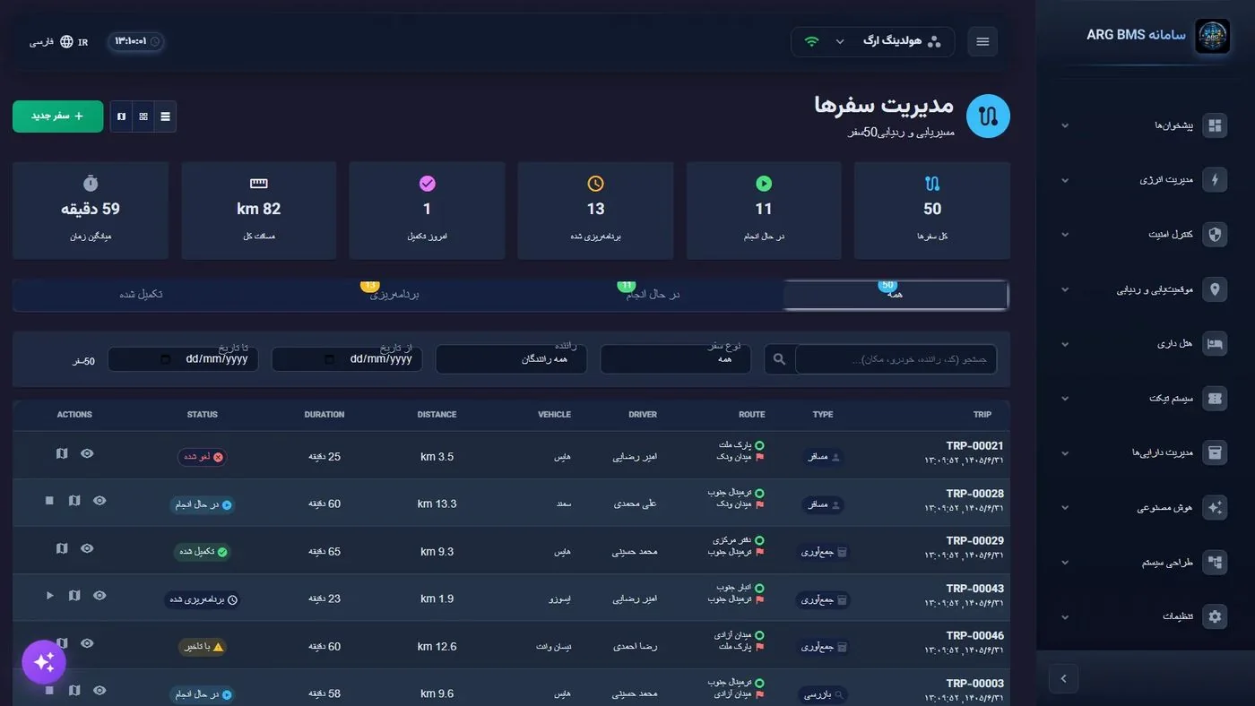
Task: Collapse the sidebar with bottom arrow
Action: coord(1063,678)
